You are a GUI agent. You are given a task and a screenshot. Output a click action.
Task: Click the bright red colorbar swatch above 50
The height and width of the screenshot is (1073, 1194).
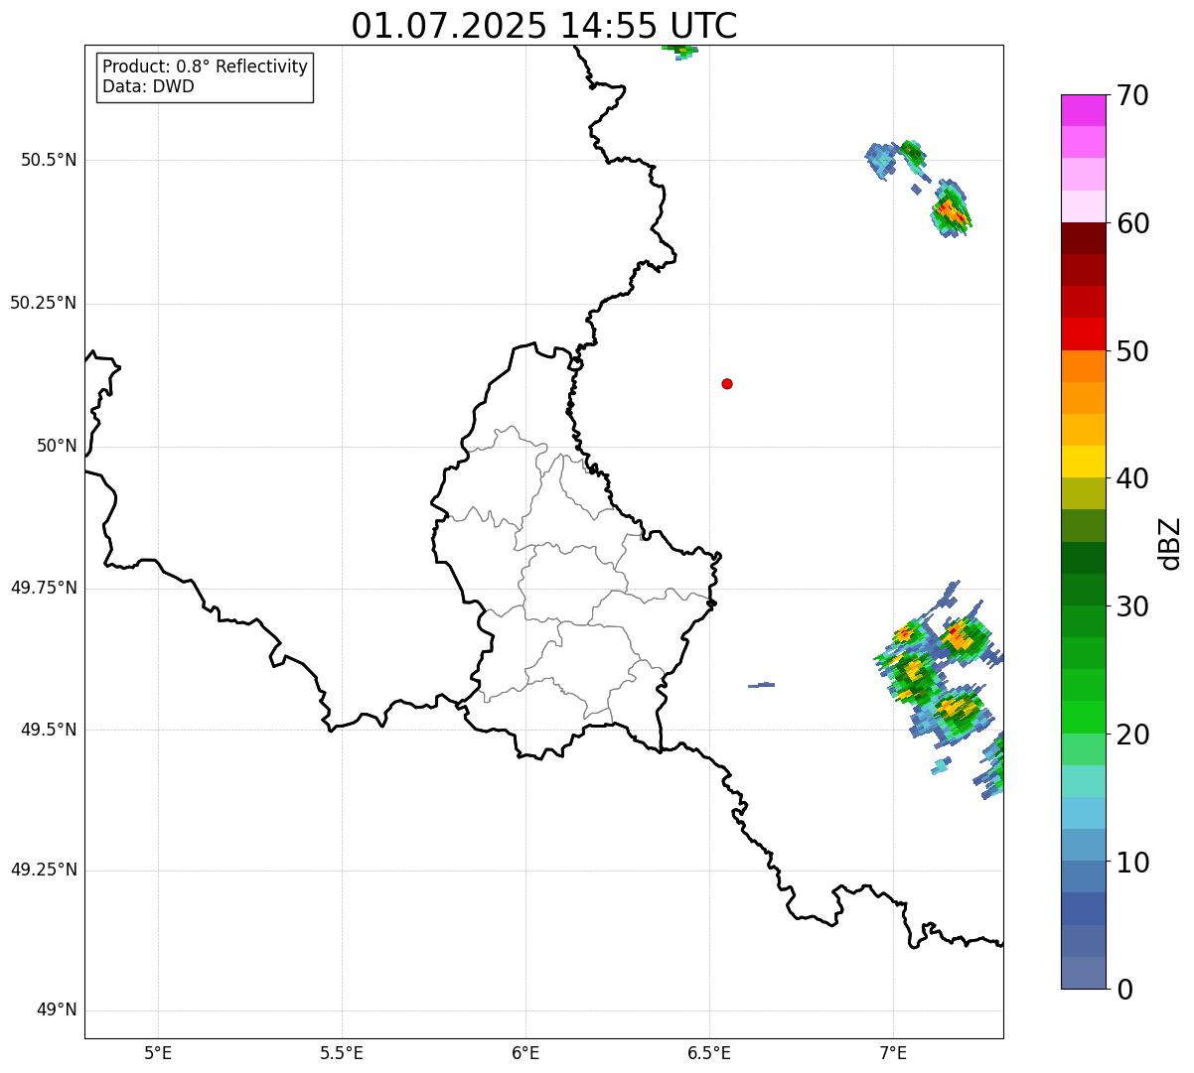[x=1083, y=334]
